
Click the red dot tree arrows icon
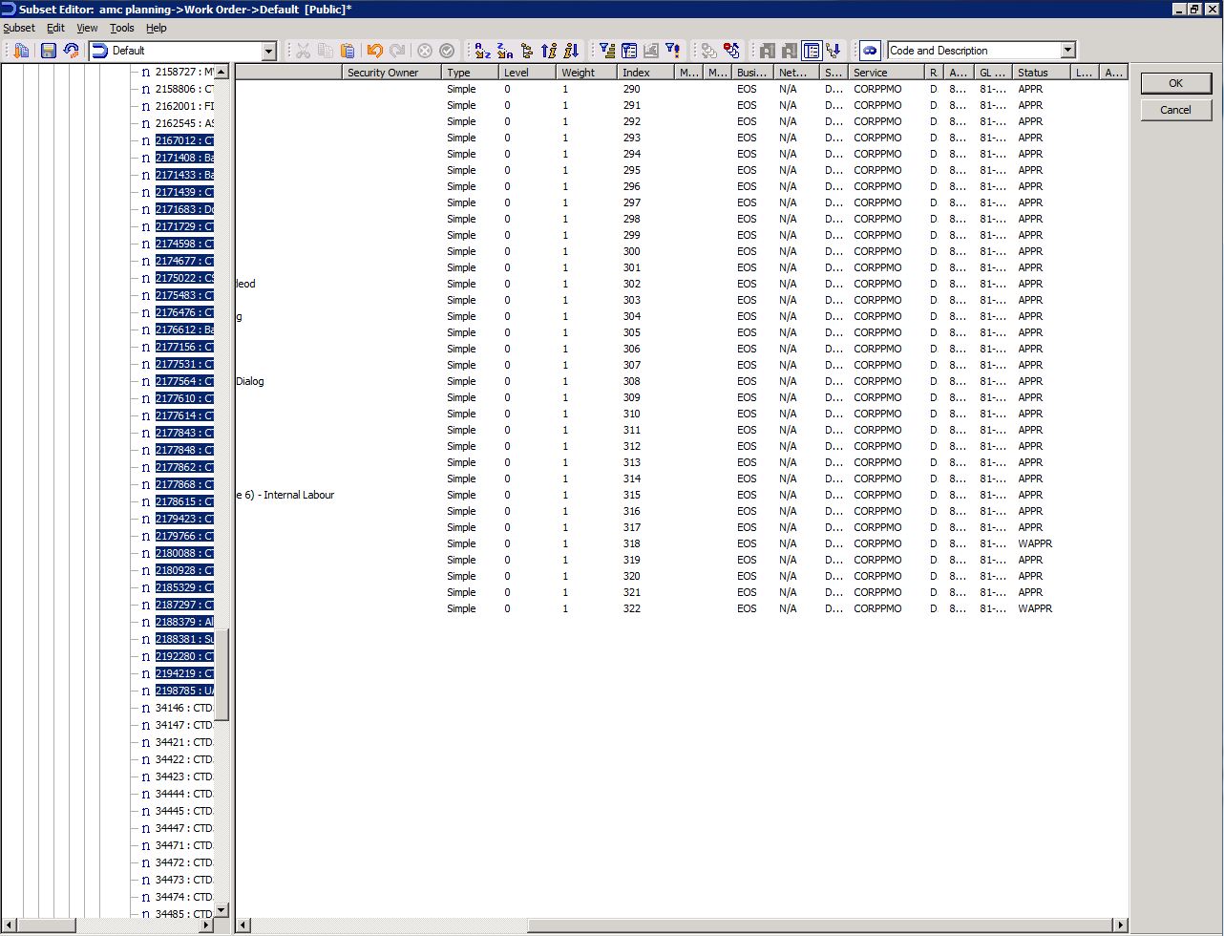click(x=731, y=51)
